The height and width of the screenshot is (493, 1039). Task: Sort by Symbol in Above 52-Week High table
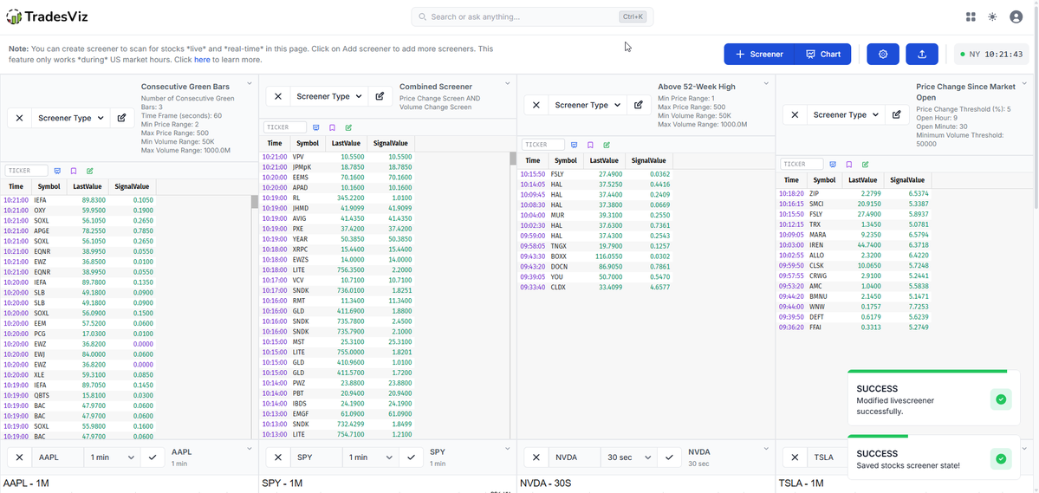(x=565, y=160)
